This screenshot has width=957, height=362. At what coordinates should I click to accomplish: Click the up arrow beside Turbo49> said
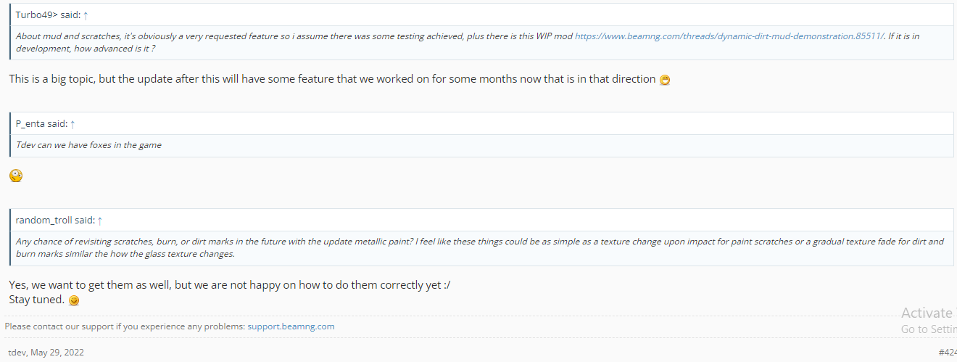click(86, 15)
